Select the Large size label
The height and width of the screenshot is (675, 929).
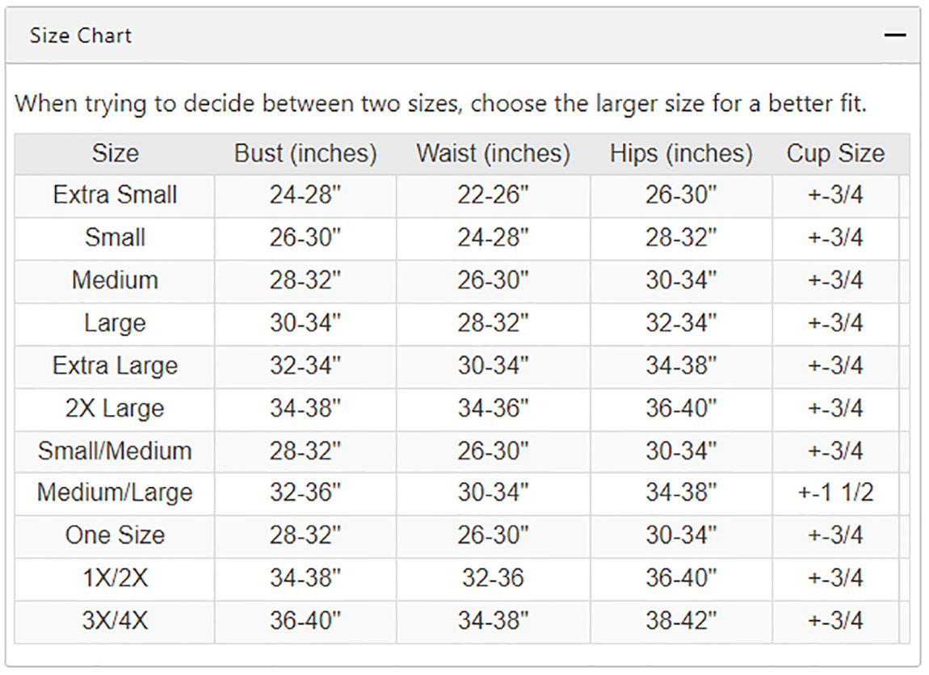pos(115,323)
